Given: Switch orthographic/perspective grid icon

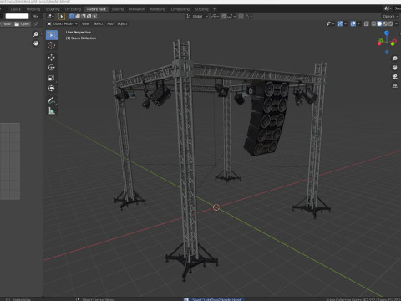Looking at the screenshot, I should 394,86.
